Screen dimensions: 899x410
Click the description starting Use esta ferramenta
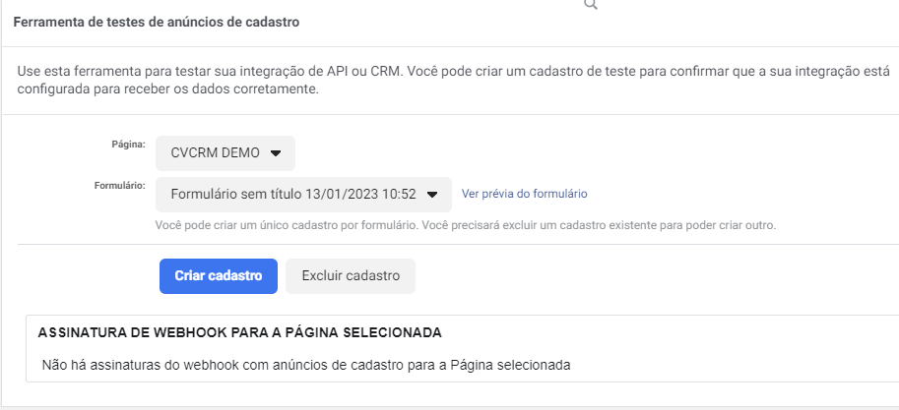453,81
